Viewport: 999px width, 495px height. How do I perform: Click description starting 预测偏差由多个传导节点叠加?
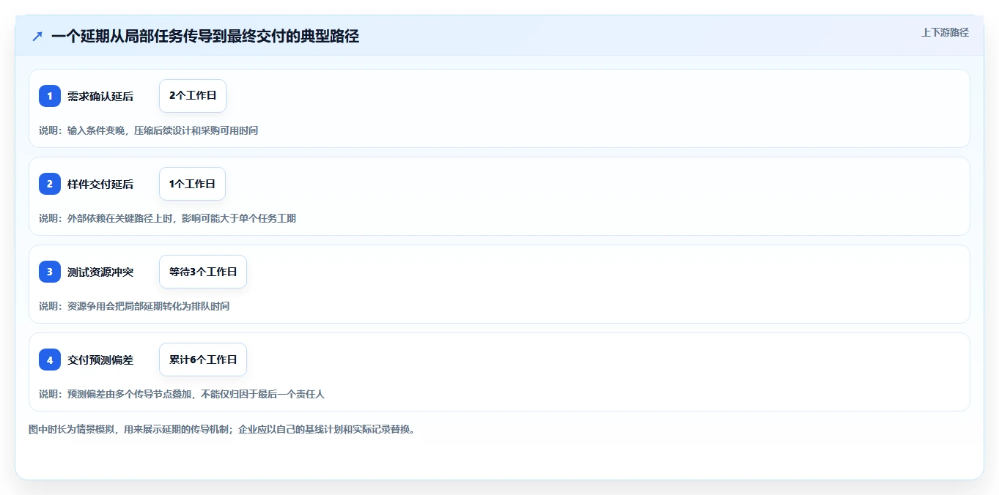click(x=182, y=394)
